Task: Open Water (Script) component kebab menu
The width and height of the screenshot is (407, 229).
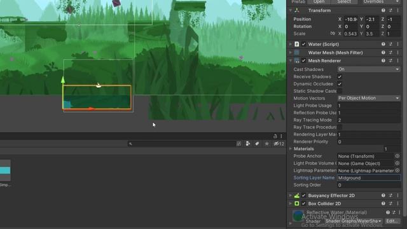Action: click(x=397, y=44)
